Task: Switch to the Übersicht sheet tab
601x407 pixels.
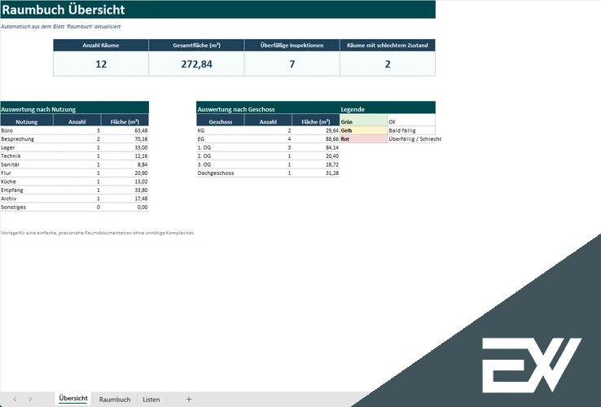Action: point(73,399)
